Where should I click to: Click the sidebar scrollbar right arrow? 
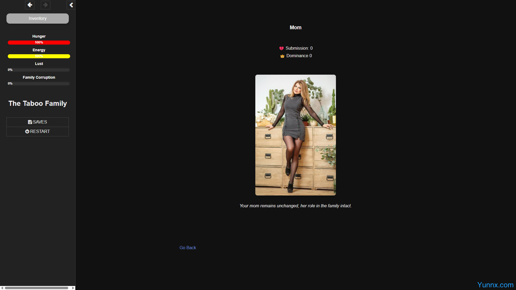(x=73, y=288)
